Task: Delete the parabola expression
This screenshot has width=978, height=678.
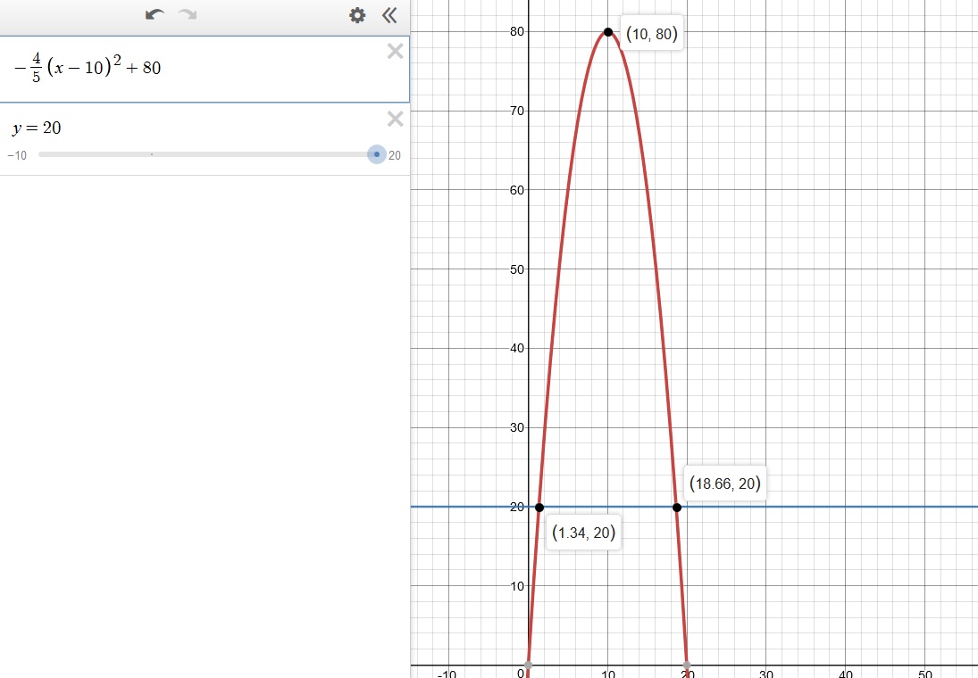Action: (395, 52)
